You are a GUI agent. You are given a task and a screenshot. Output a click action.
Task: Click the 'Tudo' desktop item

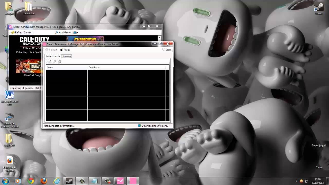point(319,168)
